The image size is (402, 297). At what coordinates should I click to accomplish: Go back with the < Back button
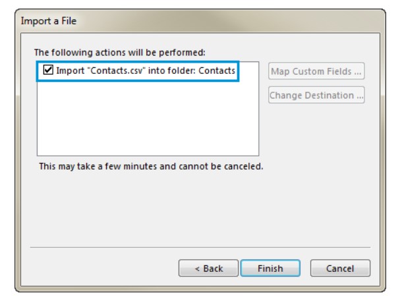point(208,268)
